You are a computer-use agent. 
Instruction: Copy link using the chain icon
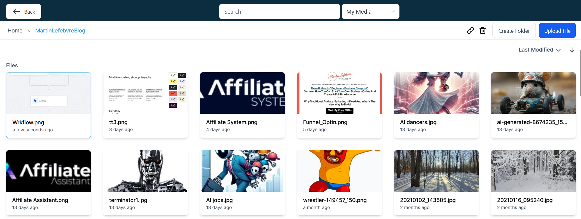470,31
